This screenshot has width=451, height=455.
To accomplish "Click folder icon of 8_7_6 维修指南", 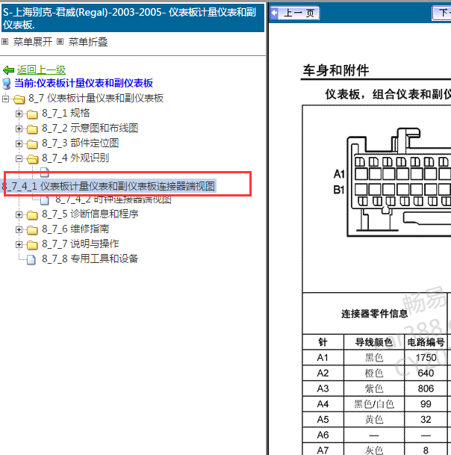I will pos(32,230).
